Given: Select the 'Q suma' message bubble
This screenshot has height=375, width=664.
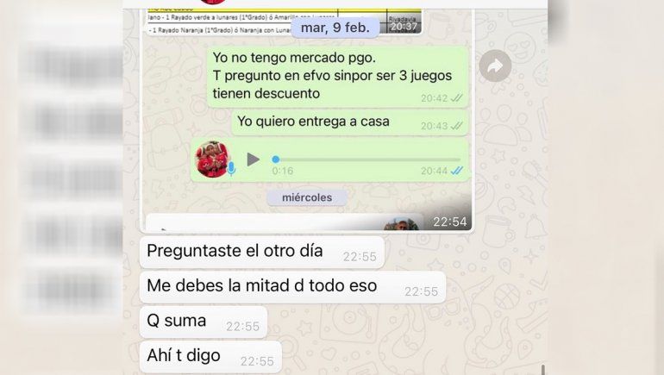Looking at the screenshot, I should pos(204,322).
